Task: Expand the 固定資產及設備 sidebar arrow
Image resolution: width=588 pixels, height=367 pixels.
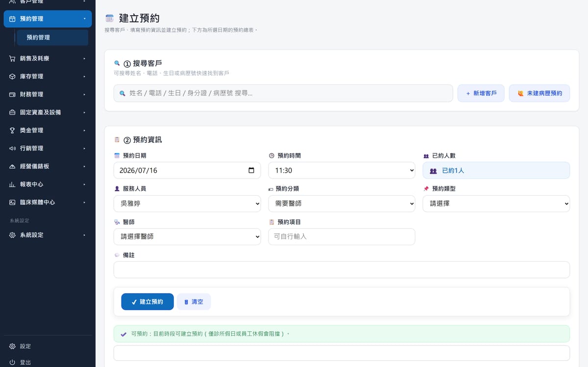Action: (84, 113)
